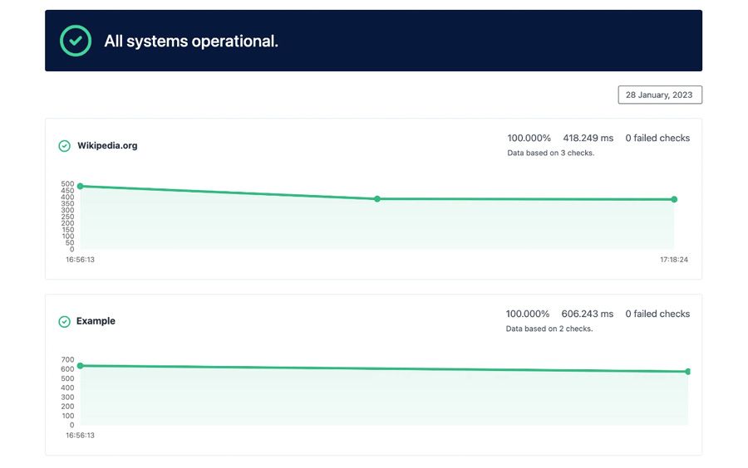Viewport: 748px width, 468px height.
Task: Open the 28 January, 2023 date picker
Action: pyautogui.click(x=660, y=95)
